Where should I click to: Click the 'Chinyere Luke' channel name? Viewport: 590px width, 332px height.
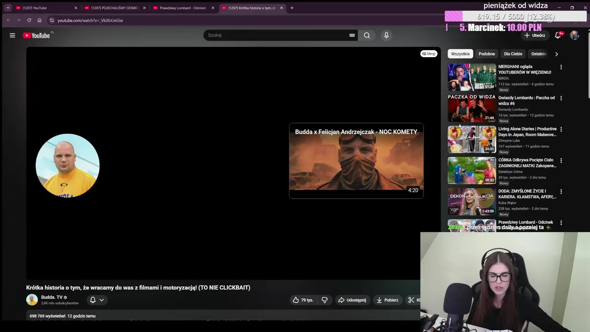(509, 141)
